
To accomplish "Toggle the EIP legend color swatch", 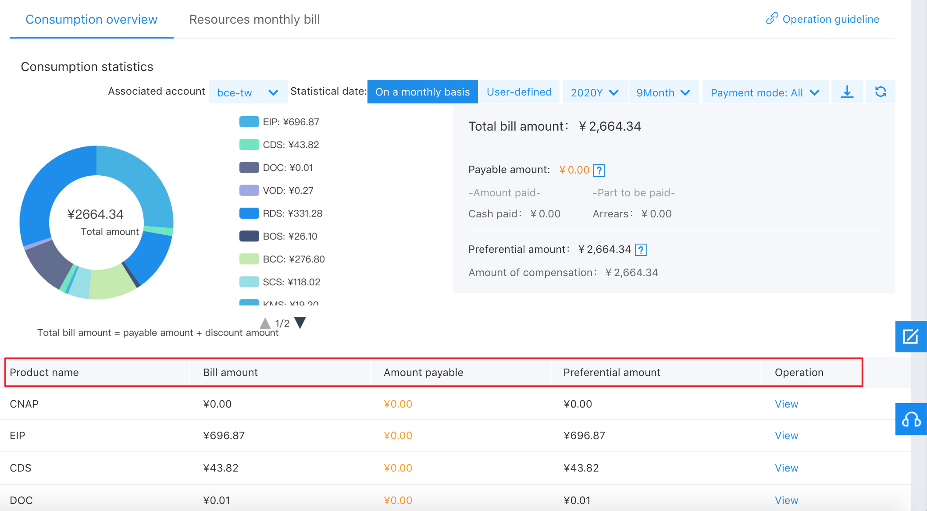I will [x=249, y=122].
